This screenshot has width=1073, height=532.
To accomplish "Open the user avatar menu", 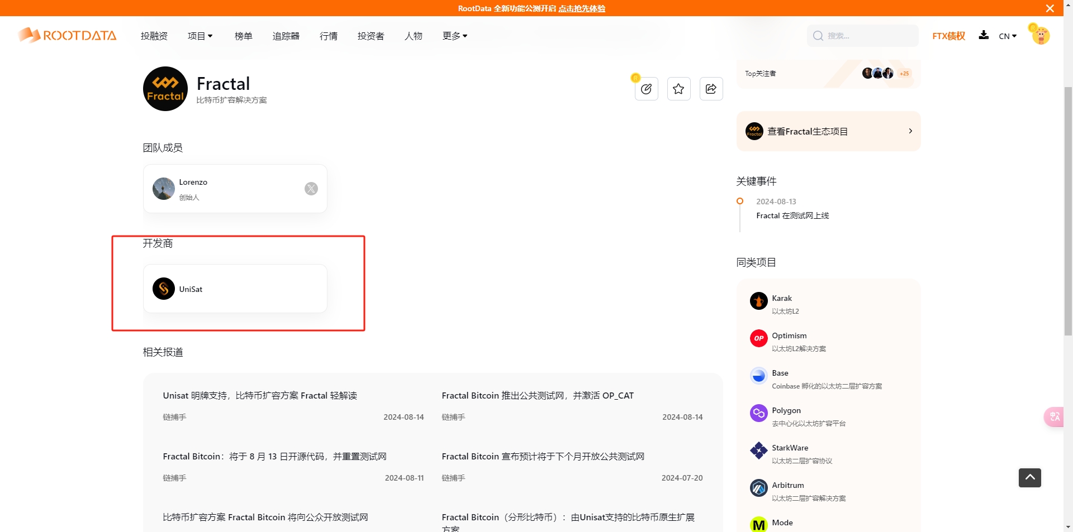I will (1040, 35).
